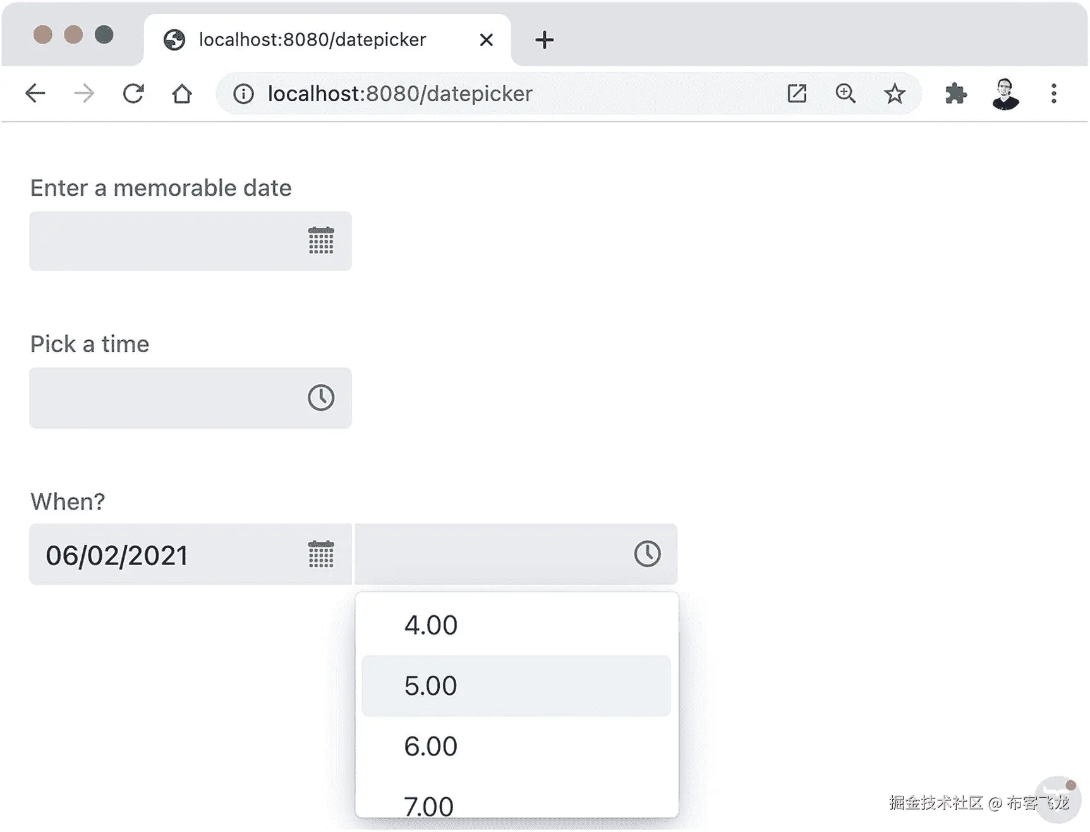Screen dimensions: 1090x832
Task: Open Chrome three-dot menu
Action: [x=1053, y=94]
